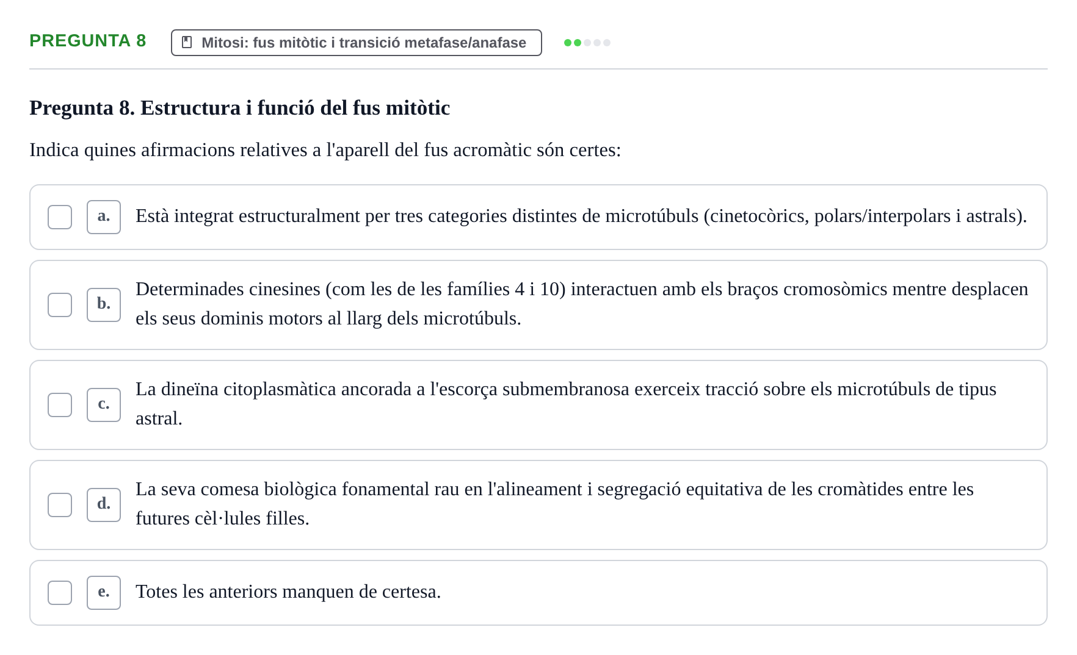Click the letter e. badge
This screenshot has height=655, width=1077.
104,593
